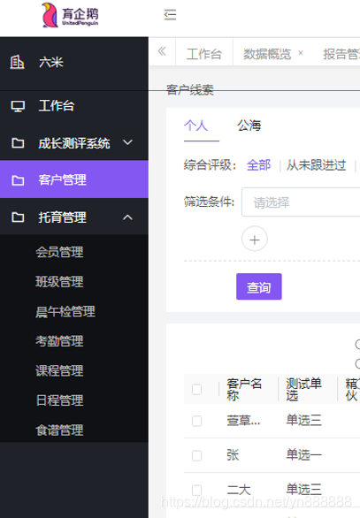Filter rating by 从未跟进过
360x518 pixels.
(316, 164)
